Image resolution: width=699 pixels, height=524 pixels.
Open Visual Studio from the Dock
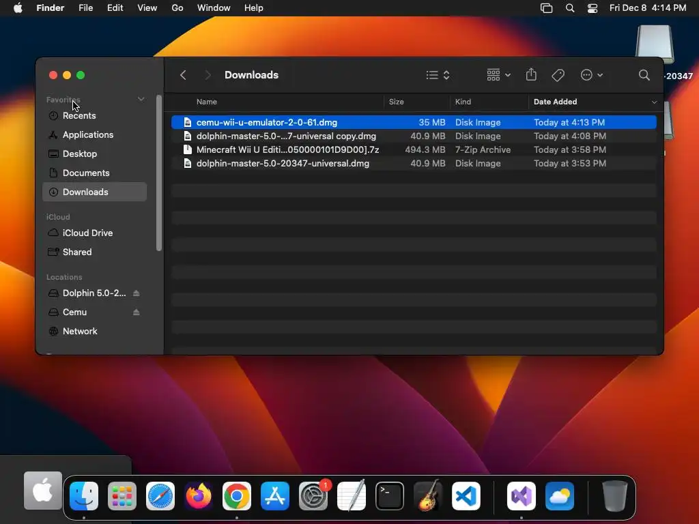point(521,495)
